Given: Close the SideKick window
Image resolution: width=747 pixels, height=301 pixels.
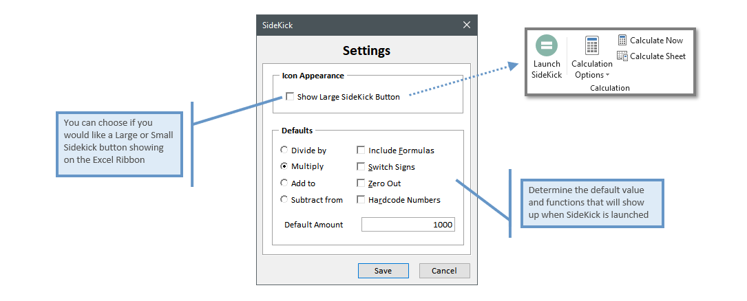Looking at the screenshot, I should [x=466, y=25].
